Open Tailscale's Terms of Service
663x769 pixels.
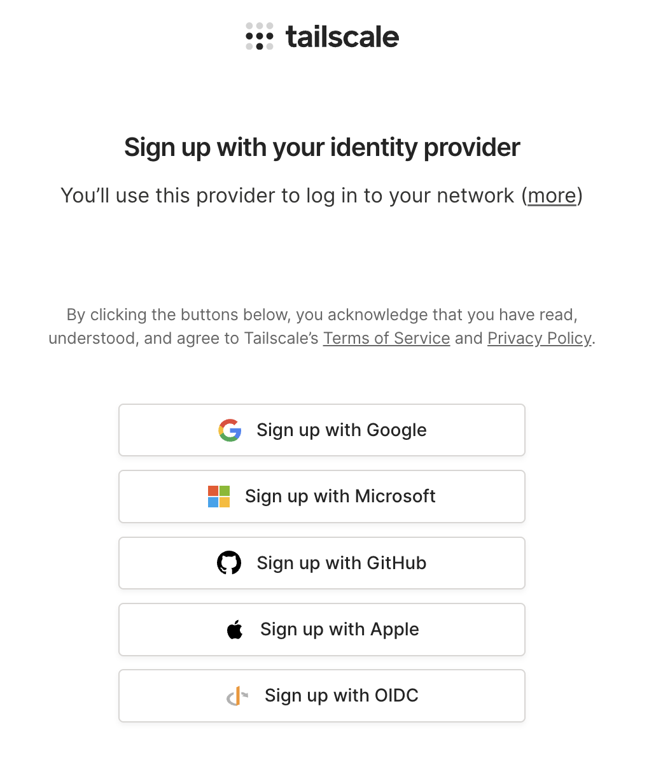(x=386, y=338)
